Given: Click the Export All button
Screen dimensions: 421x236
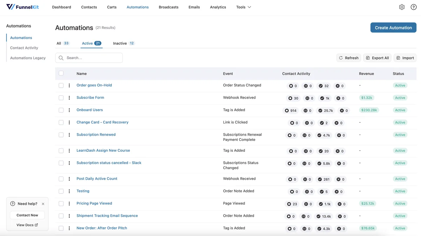Looking at the screenshot, I should click(x=377, y=58).
